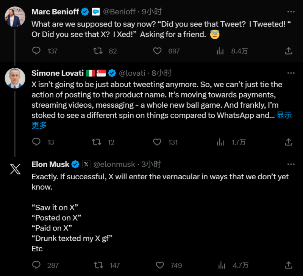Open Marc Benioff's profile name link
The image size is (303, 276).
click(55, 12)
